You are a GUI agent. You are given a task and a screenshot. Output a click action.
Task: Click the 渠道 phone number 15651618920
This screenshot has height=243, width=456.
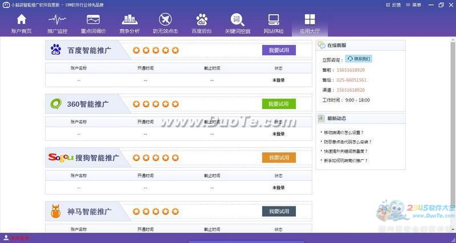[351, 90]
